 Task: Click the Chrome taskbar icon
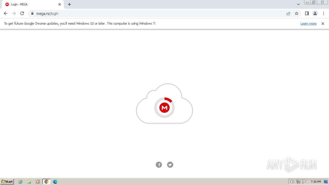pos(47,182)
